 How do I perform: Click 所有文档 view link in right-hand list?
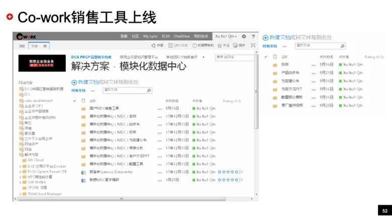point(270,46)
